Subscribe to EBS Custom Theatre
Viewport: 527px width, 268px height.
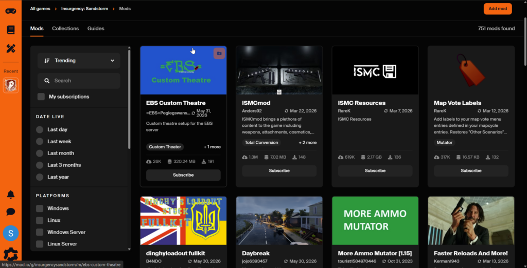(x=183, y=175)
